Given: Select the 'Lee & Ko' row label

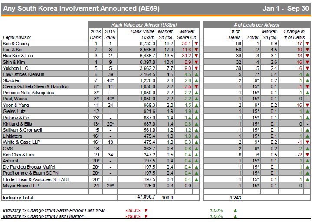Looking at the screenshot, I should [x=12, y=50].
